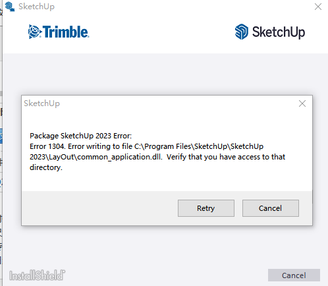Click the installer window's SketchUp title text

point(36,7)
